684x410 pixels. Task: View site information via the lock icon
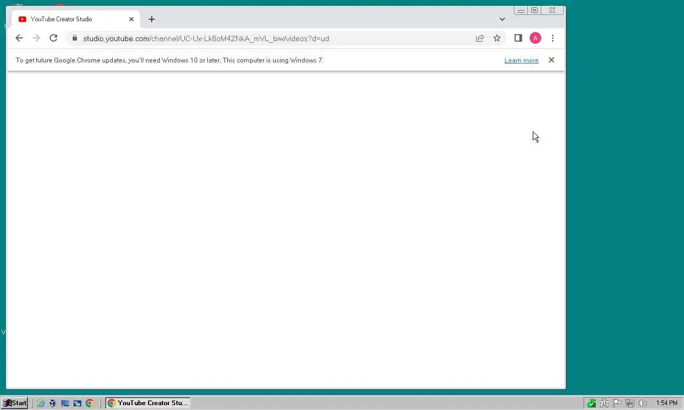click(75, 38)
